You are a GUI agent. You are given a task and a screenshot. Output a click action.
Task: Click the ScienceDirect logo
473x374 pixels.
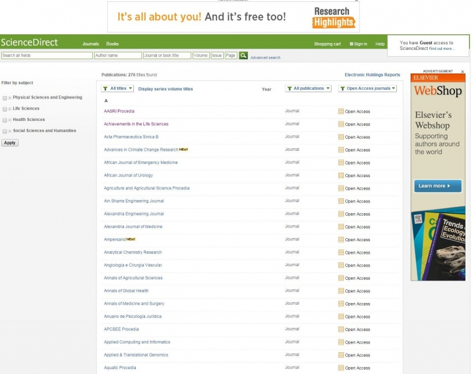click(x=29, y=42)
